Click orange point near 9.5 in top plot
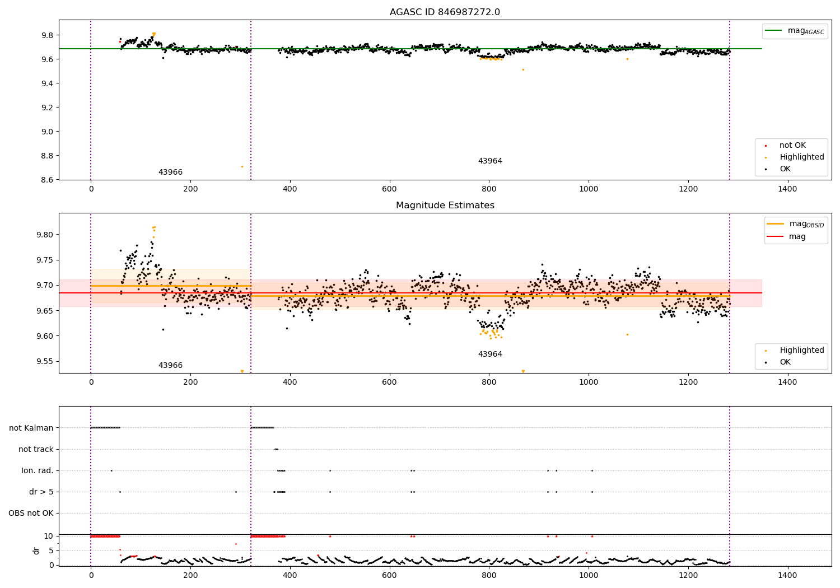Screen dimensions: 840x588 (523, 69)
